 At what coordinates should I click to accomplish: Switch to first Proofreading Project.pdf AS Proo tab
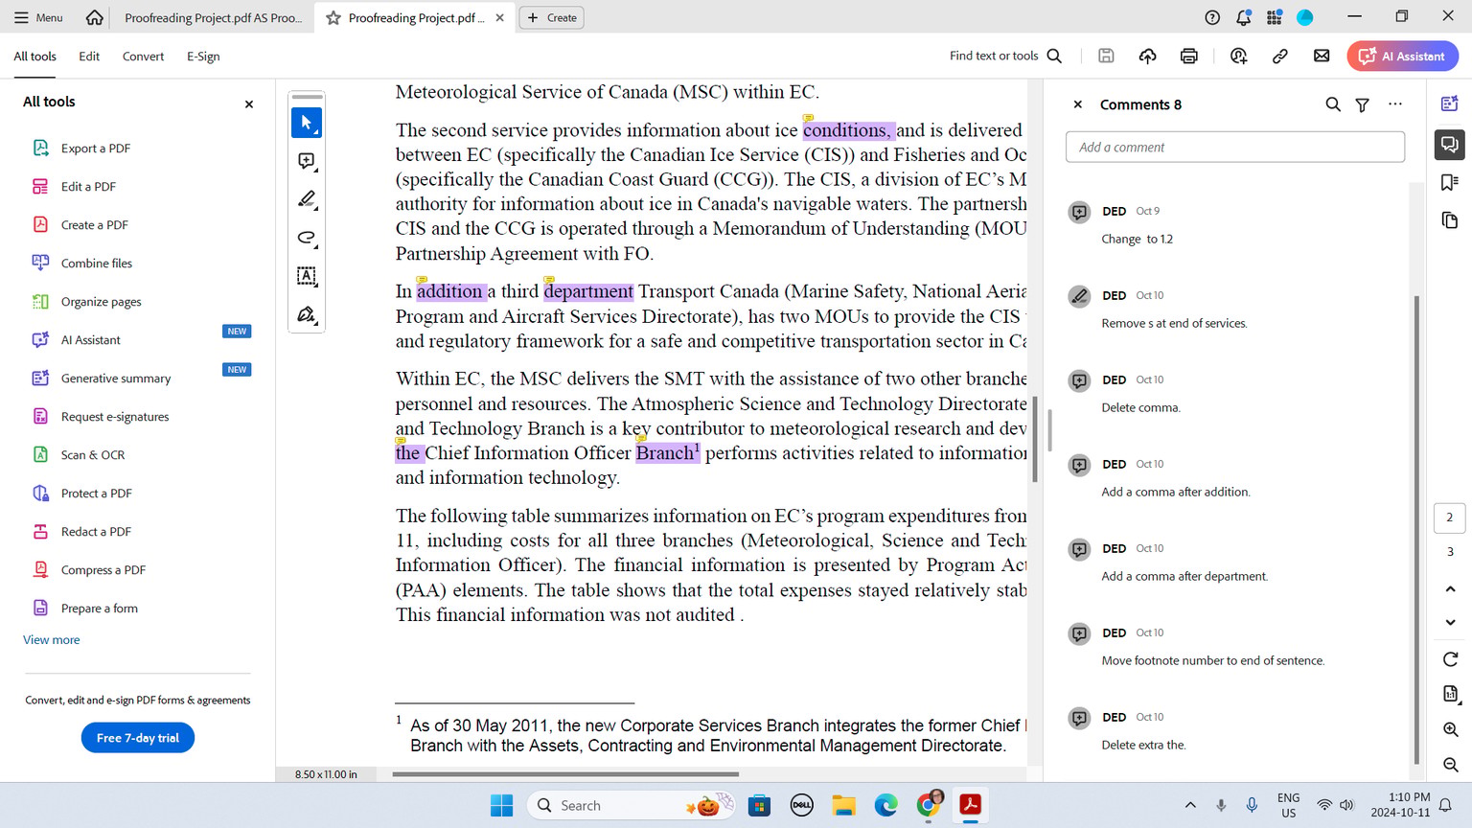click(x=213, y=17)
